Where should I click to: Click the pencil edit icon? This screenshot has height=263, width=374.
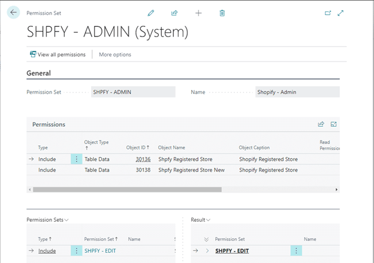(x=151, y=13)
